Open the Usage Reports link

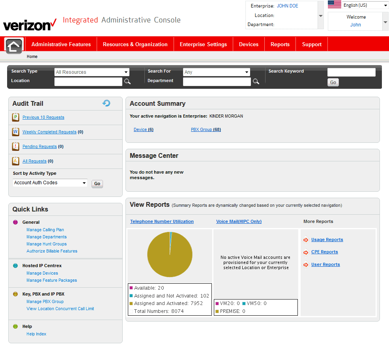pos(327,240)
